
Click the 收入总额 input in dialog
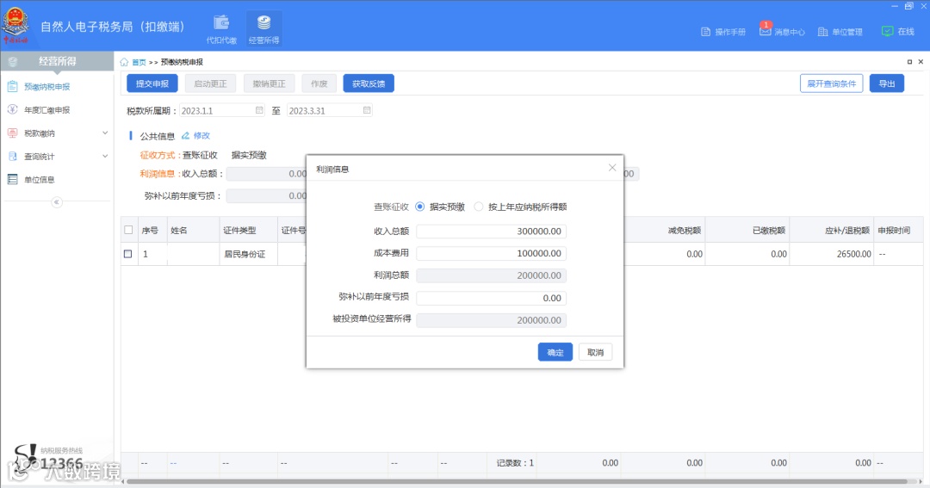click(x=491, y=232)
